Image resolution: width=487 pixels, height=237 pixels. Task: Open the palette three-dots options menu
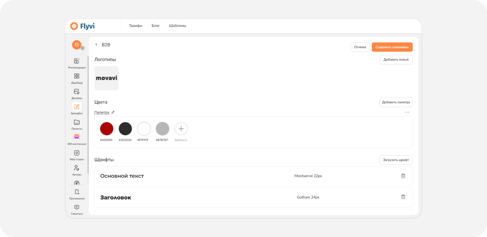point(407,112)
